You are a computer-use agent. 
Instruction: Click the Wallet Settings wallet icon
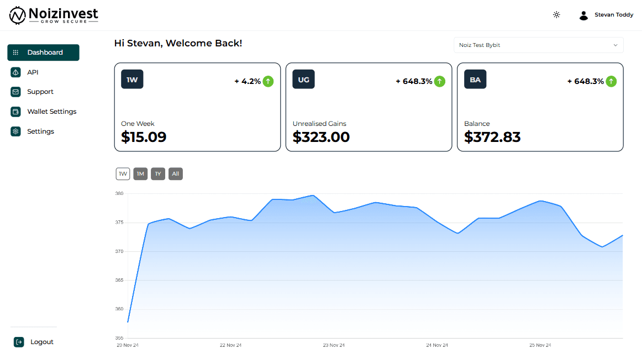click(15, 112)
